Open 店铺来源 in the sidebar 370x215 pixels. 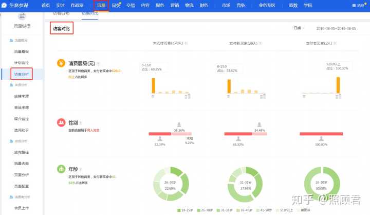click(22, 96)
